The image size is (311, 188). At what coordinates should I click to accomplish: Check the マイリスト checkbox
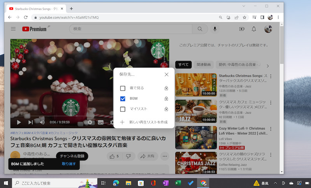click(123, 109)
